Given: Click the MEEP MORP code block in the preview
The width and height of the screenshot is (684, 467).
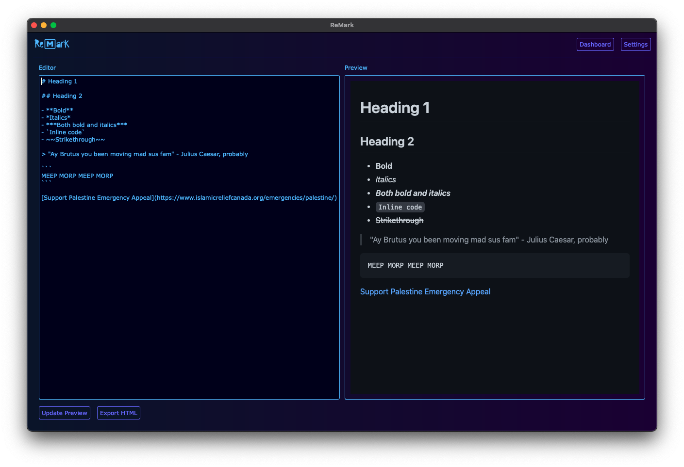Looking at the screenshot, I should click(495, 265).
